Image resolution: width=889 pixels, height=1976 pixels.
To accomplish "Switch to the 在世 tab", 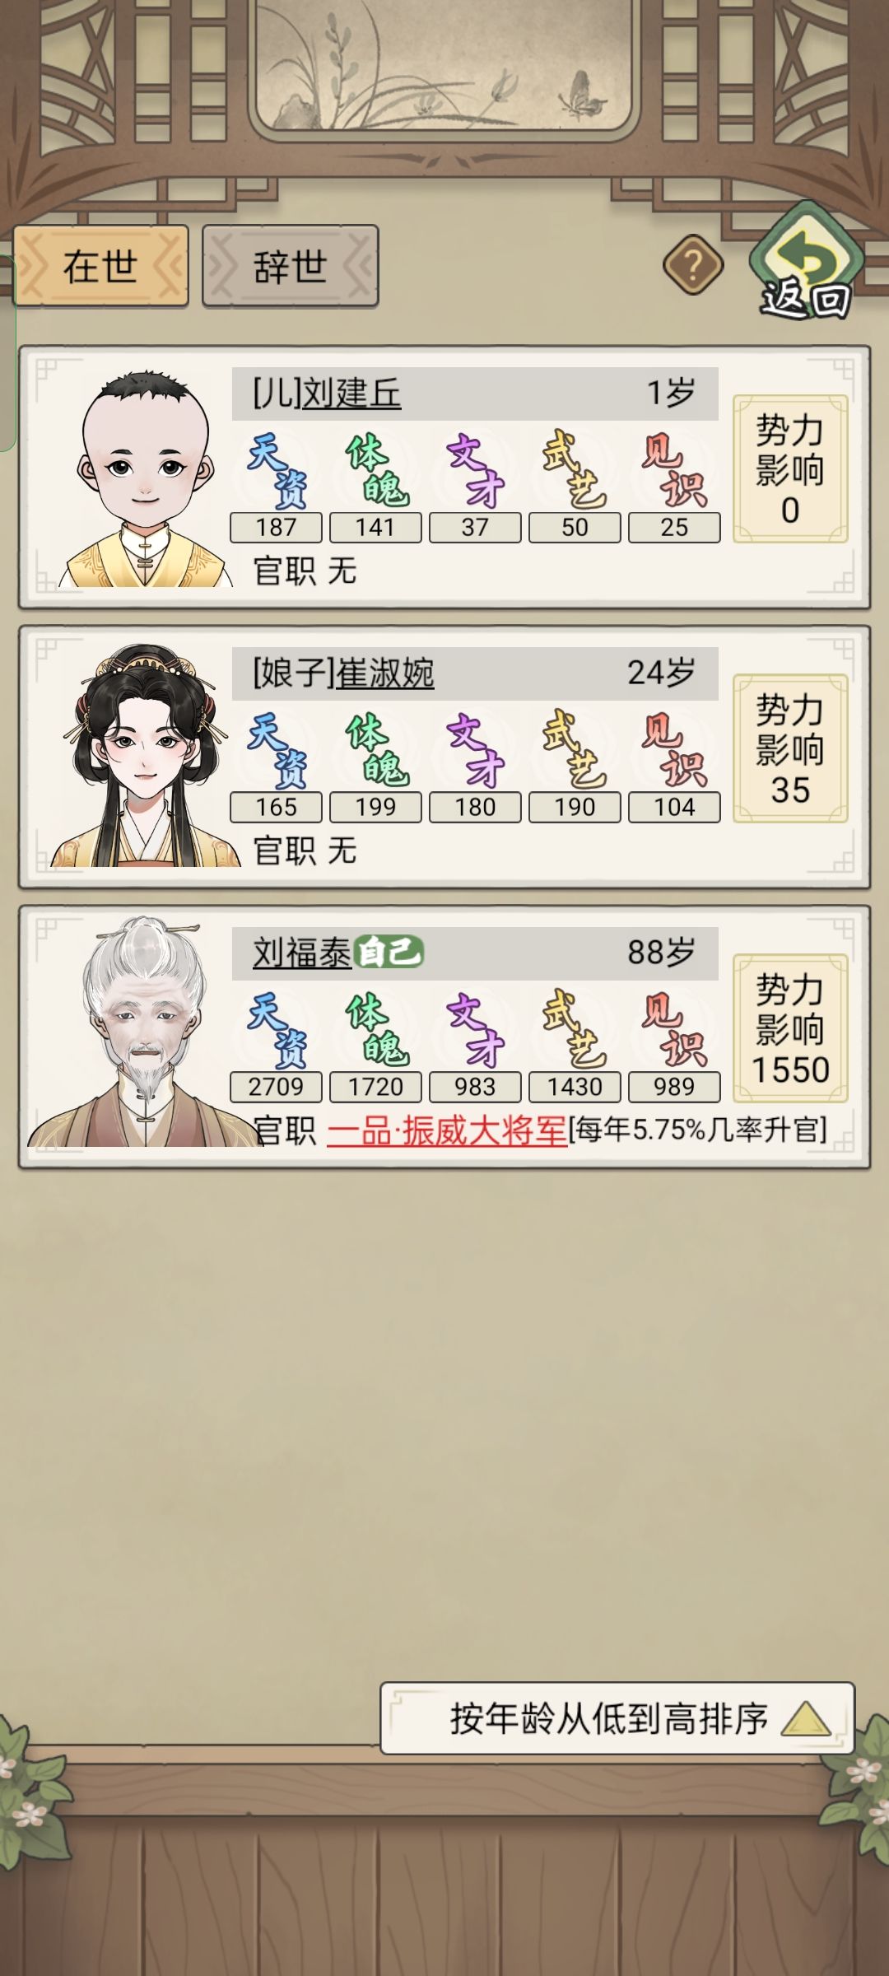I will [101, 266].
